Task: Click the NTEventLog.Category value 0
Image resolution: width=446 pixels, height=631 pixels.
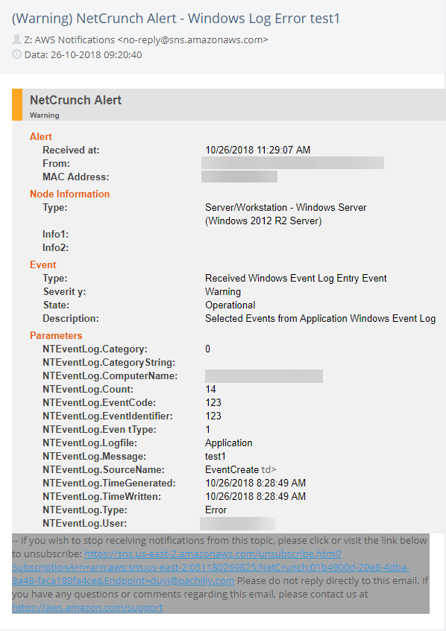Action: (207, 349)
